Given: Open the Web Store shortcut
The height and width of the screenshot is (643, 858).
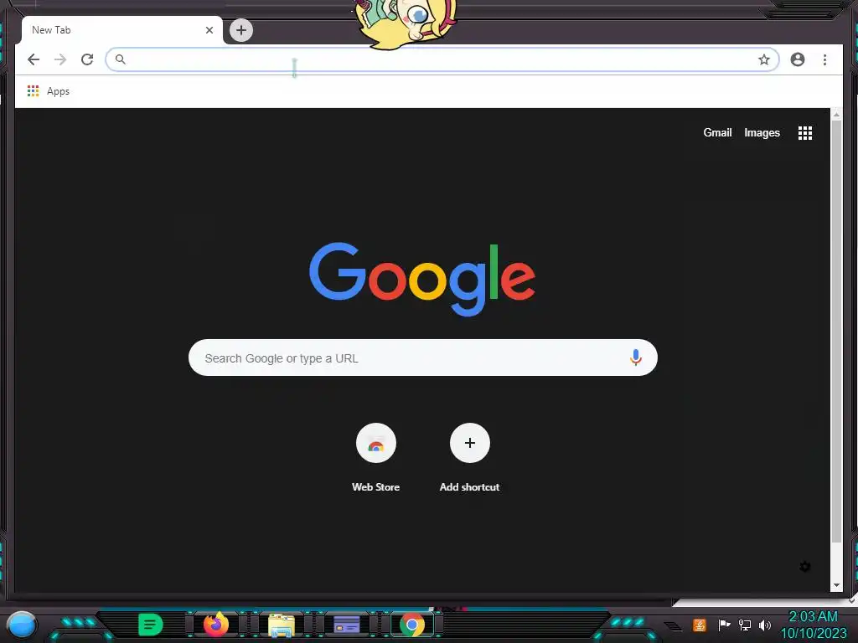Looking at the screenshot, I should coord(375,458).
